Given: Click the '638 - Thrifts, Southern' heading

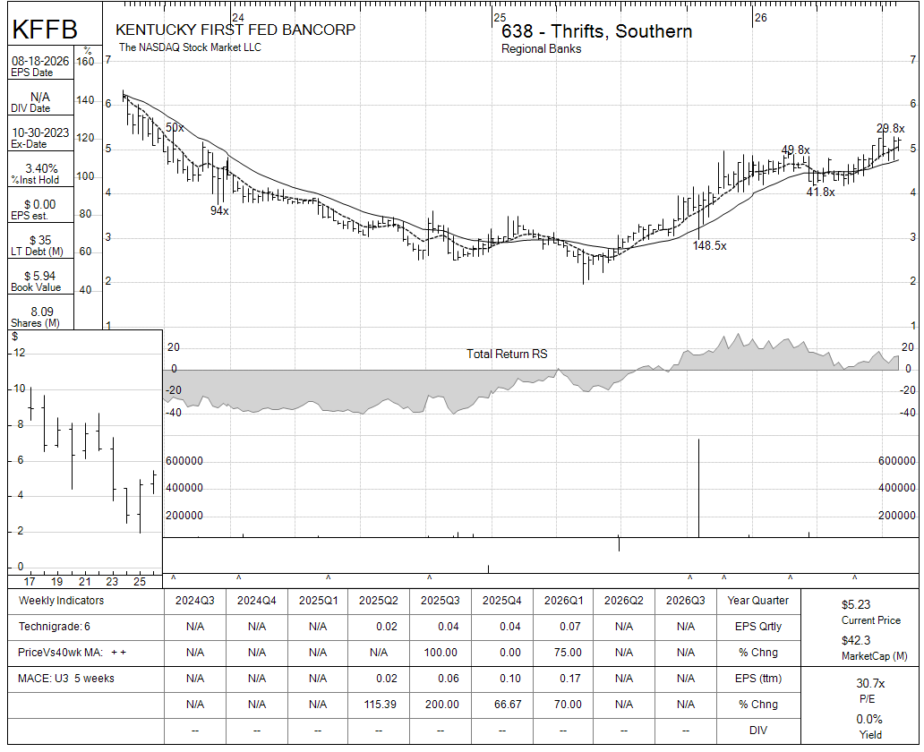Looking at the screenshot, I should pos(596,31).
